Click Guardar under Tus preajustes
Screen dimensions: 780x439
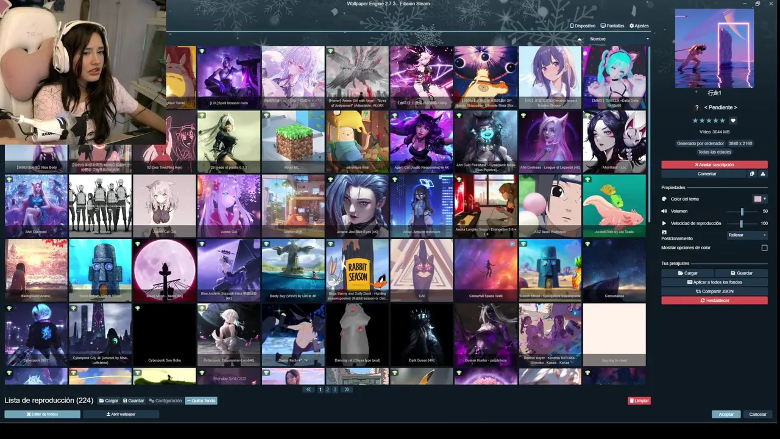pyautogui.click(x=741, y=273)
